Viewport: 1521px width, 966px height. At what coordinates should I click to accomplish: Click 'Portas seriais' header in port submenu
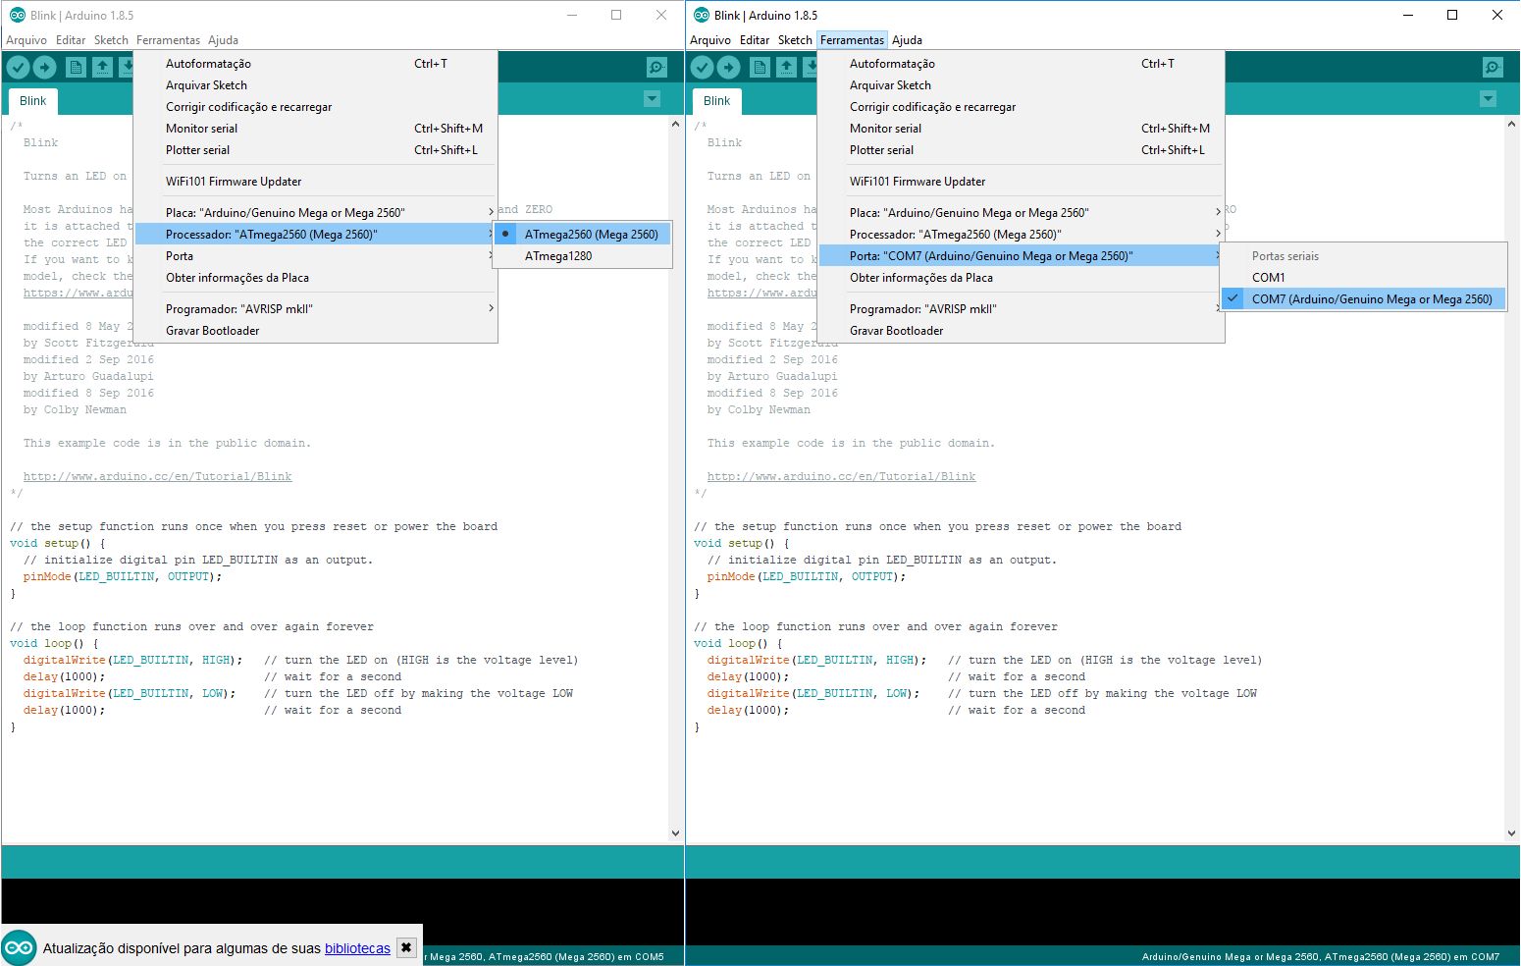1285,256
